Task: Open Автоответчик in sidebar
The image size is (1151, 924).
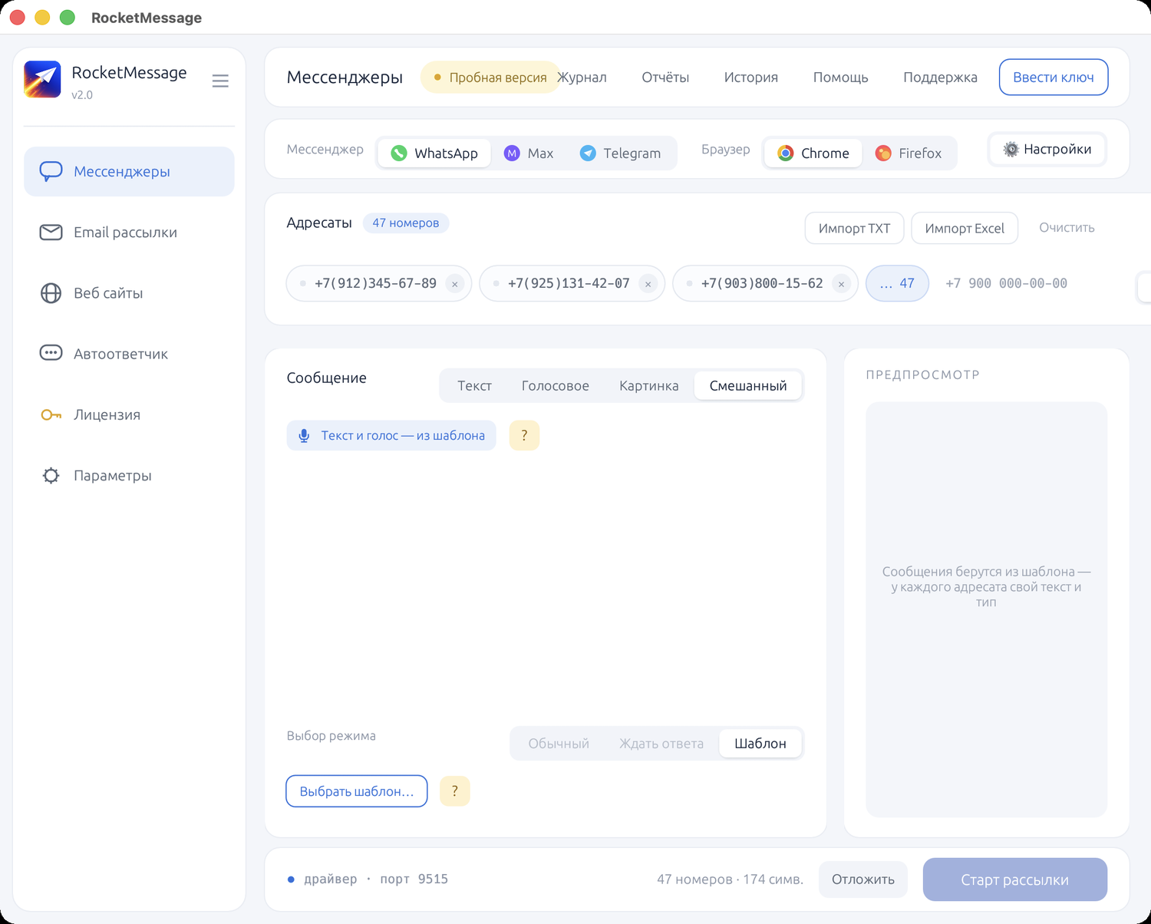Action: coord(129,354)
